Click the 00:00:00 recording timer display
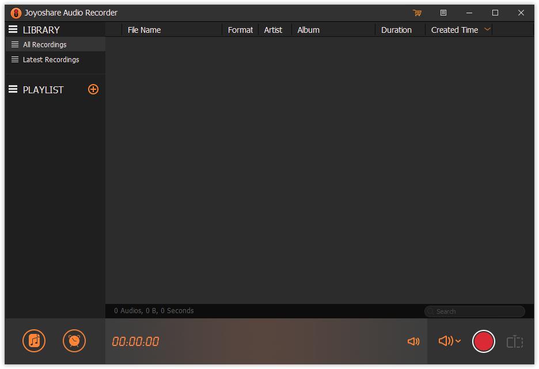 pos(136,341)
